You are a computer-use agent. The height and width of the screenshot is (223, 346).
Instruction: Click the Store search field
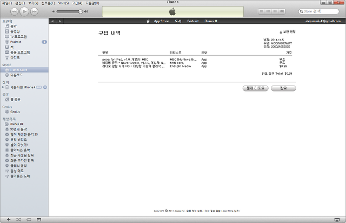[x=318, y=11]
